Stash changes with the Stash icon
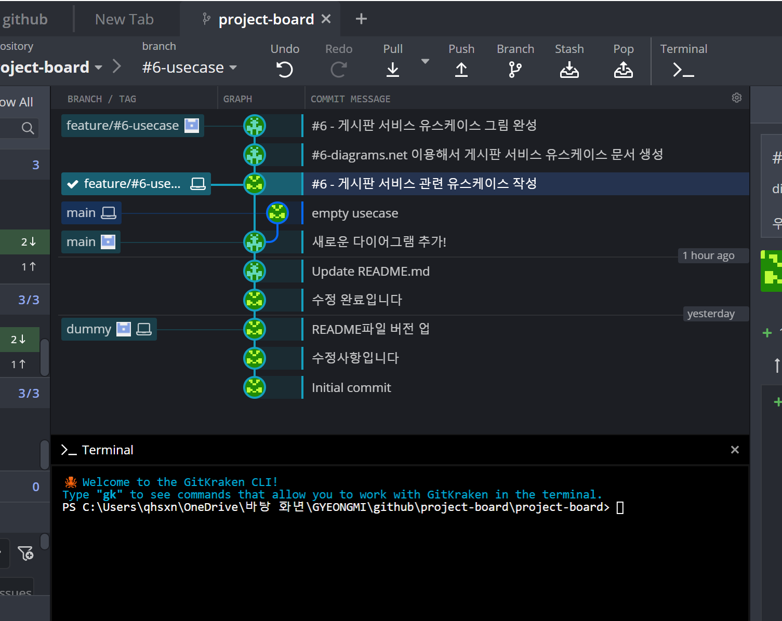782x621 pixels. 569,69
